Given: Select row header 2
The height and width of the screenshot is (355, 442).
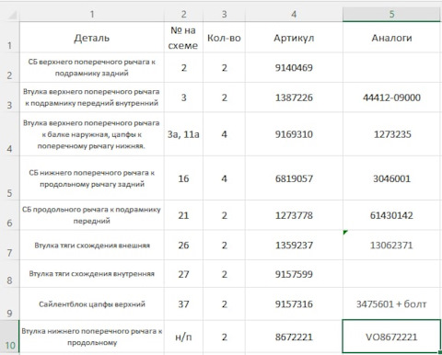Looking at the screenshot, I should [10, 67].
